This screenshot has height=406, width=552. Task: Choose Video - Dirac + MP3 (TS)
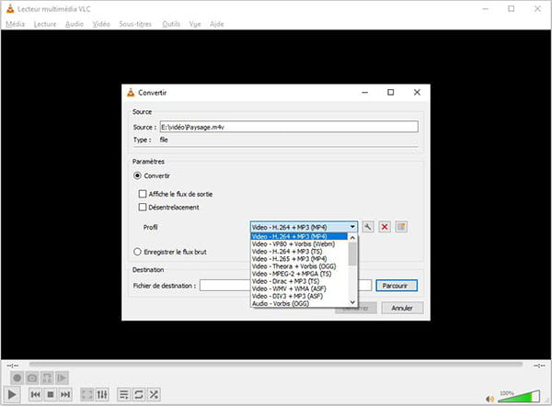point(299,281)
